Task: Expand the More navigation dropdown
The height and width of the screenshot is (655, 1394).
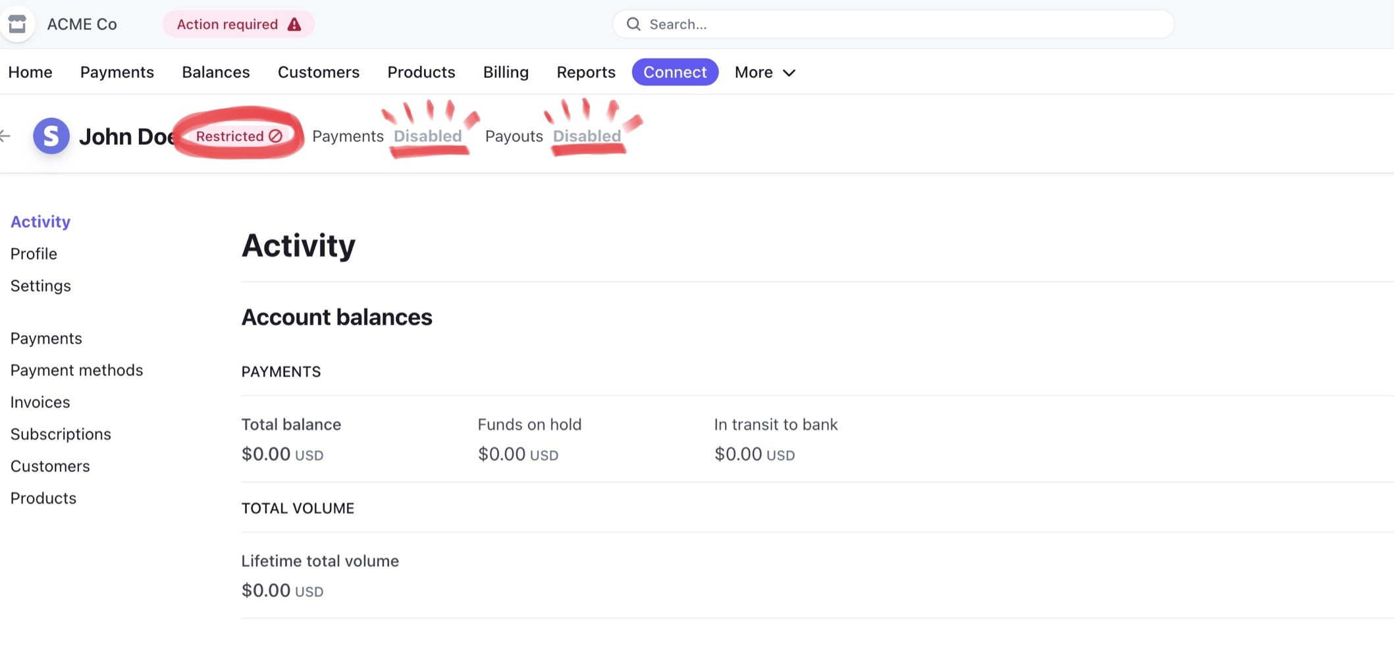Action: (x=765, y=72)
